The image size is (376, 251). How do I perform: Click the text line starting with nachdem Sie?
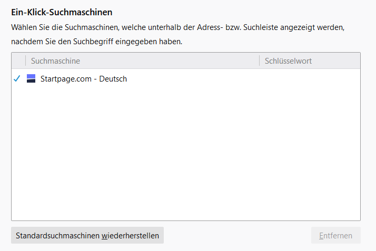(96, 42)
